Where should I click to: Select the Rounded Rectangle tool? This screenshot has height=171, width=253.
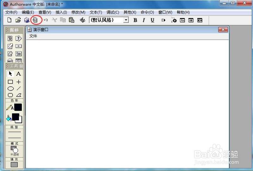coord(10,95)
